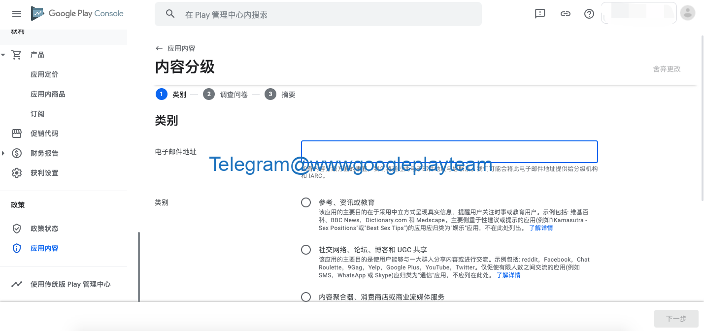Image resolution: width=704 pixels, height=331 pixels.
Task: Click the 舍弃更改 button
Action: coord(667,69)
